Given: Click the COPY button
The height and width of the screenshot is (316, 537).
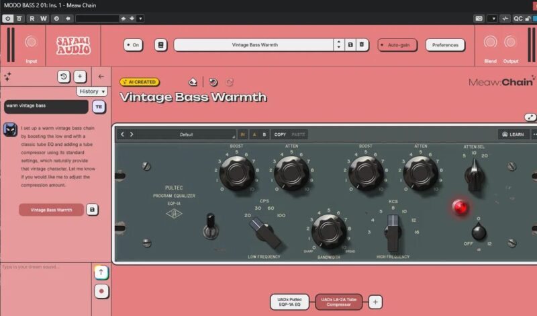Looking at the screenshot, I should [x=280, y=134].
